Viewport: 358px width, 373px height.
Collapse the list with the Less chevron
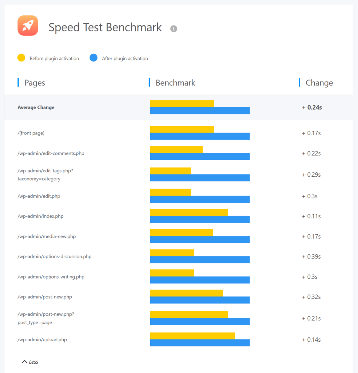(x=30, y=362)
